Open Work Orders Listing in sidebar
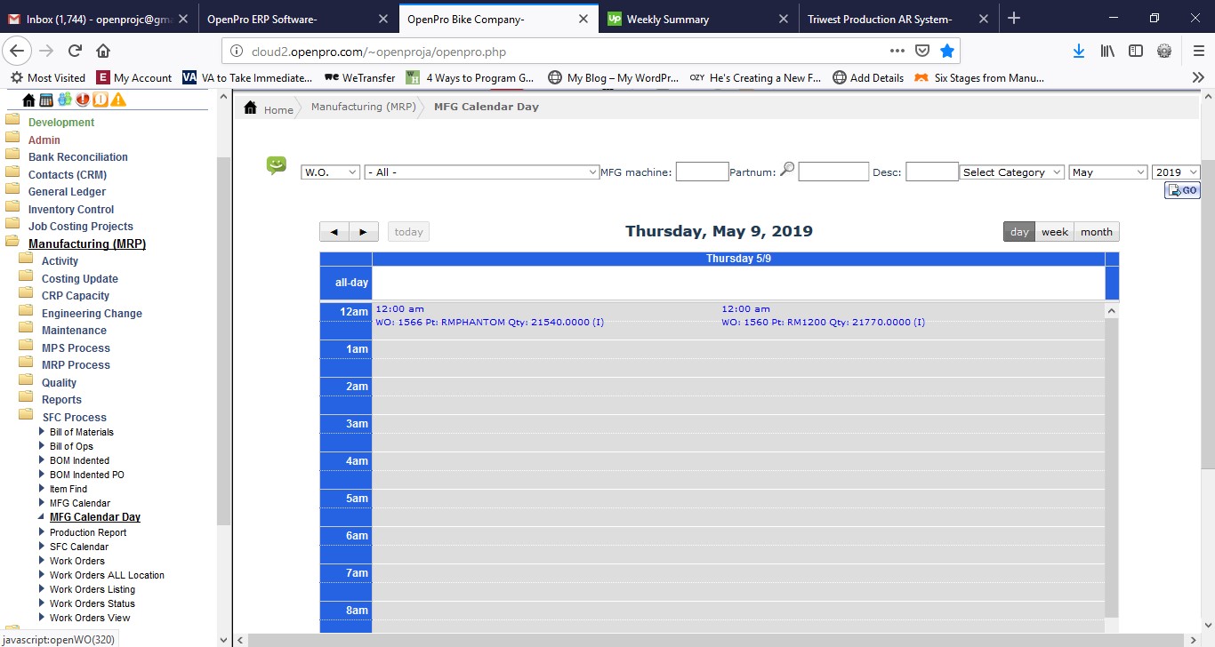The height and width of the screenshot is (647, 1215). point(93,589)
